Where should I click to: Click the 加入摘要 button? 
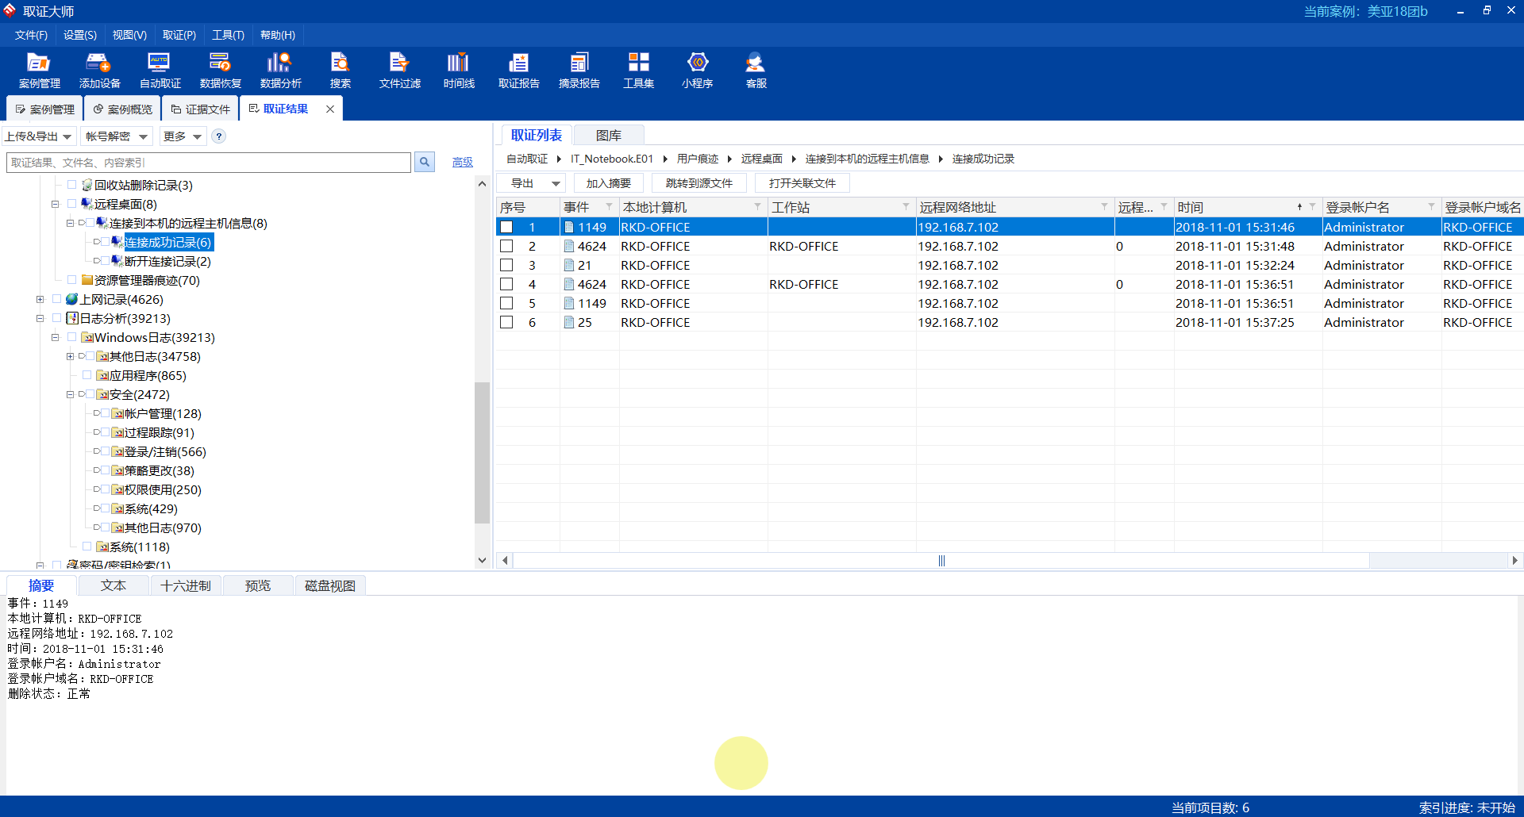609,183
